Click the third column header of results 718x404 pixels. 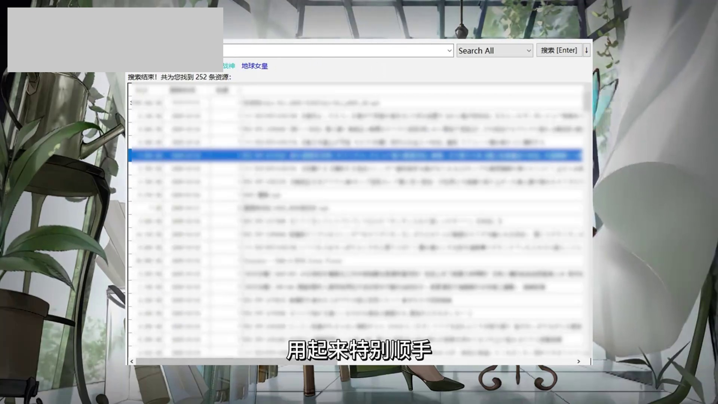(222, 90)
